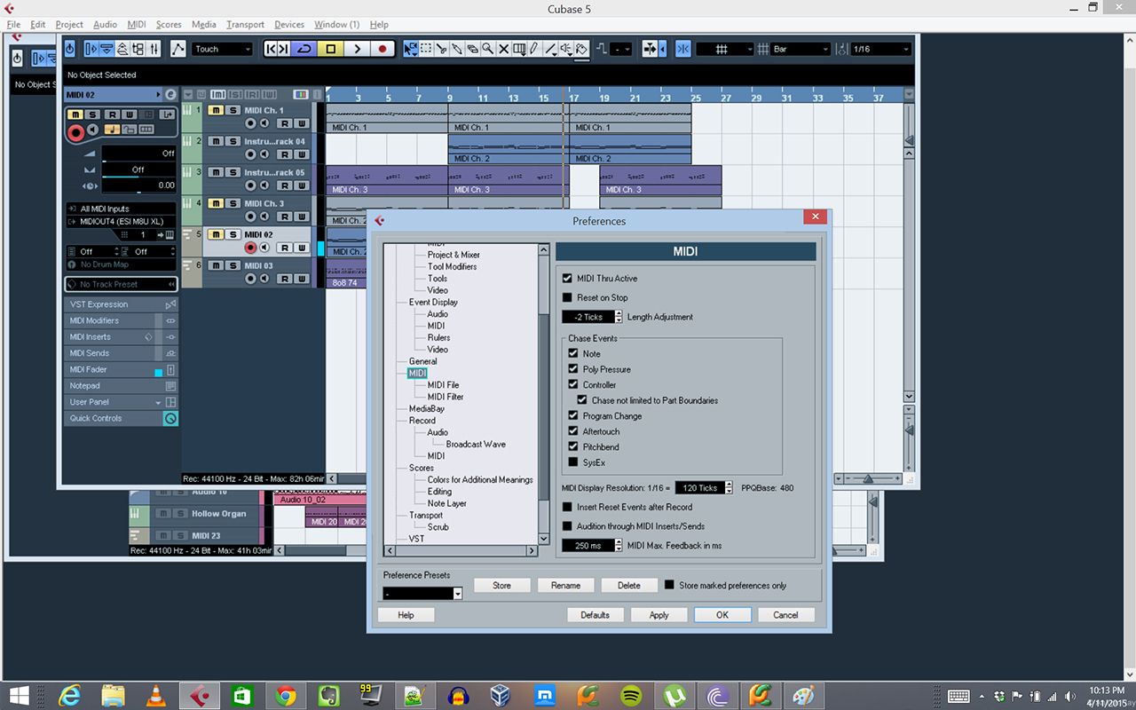
Task: Toggle the Cycle loop button
Action: (304, 49)
